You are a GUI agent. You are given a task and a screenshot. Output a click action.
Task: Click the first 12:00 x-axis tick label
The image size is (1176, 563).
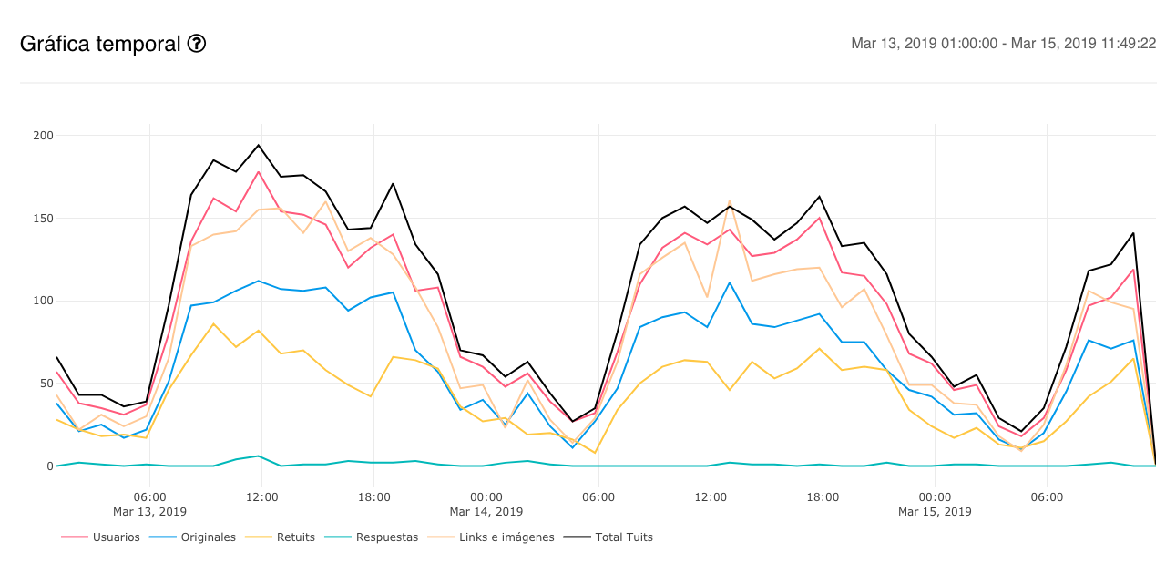click(x=262, y=497)
